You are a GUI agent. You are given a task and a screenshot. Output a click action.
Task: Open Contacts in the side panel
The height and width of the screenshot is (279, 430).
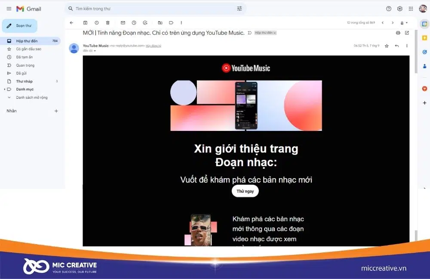[x=424, y=66]
